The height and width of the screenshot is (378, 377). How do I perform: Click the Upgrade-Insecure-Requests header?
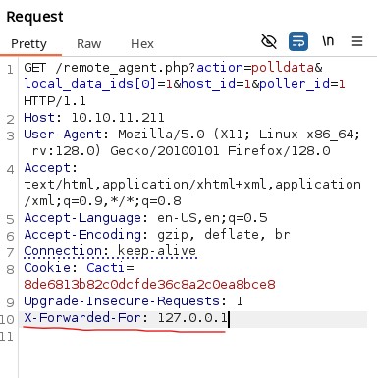(x=134, y=301)
